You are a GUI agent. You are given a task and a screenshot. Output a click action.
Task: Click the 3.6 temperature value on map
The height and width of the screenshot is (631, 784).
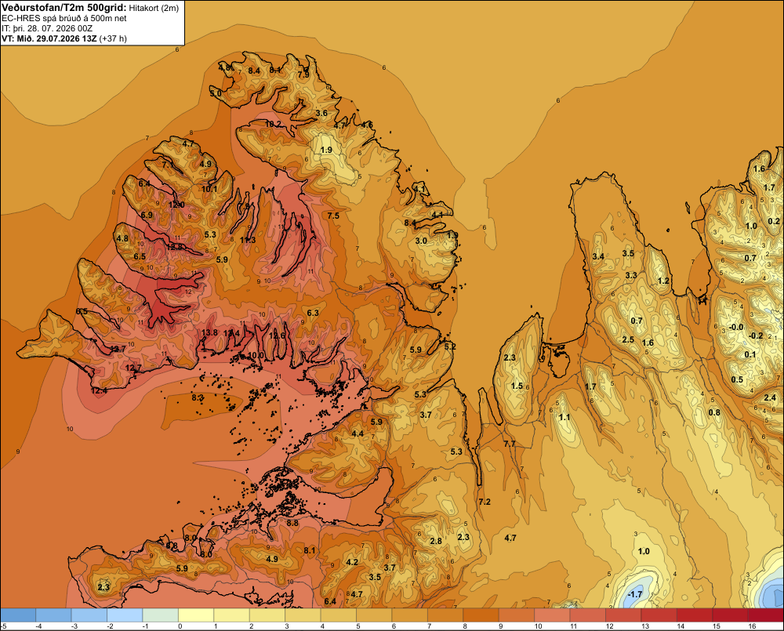pos(321,113)
